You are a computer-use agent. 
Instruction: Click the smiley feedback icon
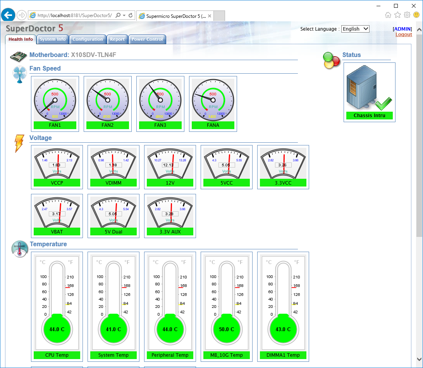point(416,15)
